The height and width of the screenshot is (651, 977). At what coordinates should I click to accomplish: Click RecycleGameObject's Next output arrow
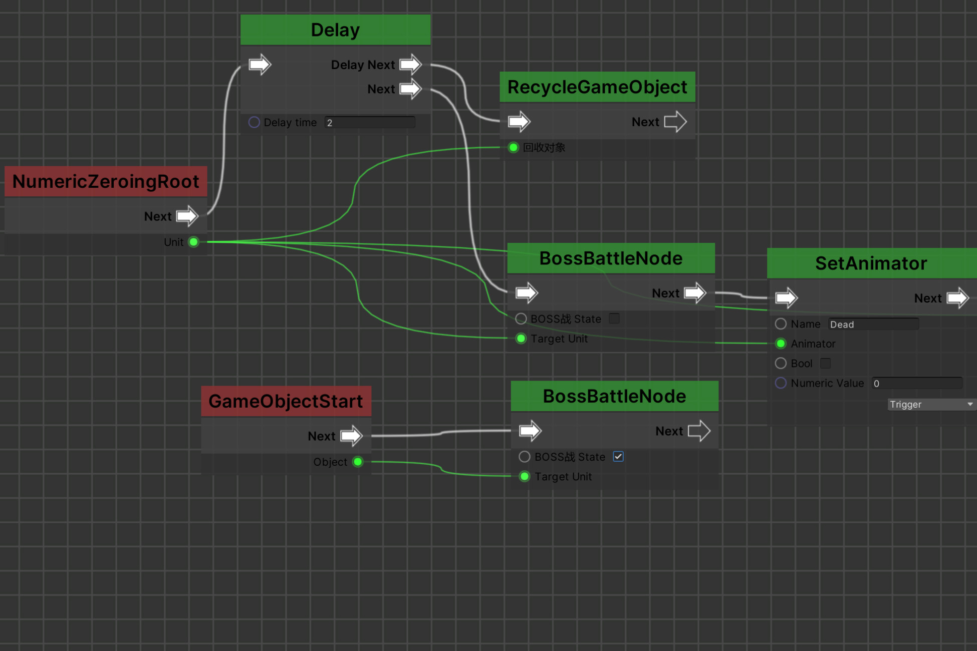pos(675,122)
